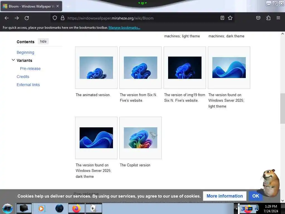Viewport: 285px width, 214px height.
Task: Open the Six N. Five's website version thumbnail
Action: pos(141,67)
